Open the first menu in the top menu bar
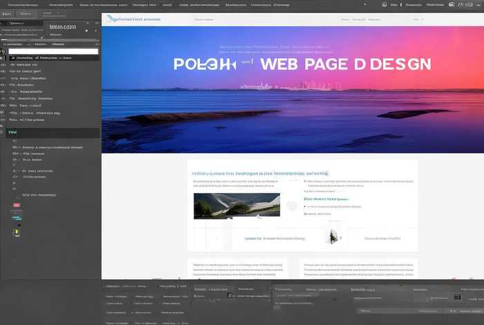484x325 pixels. coord(18,4)
